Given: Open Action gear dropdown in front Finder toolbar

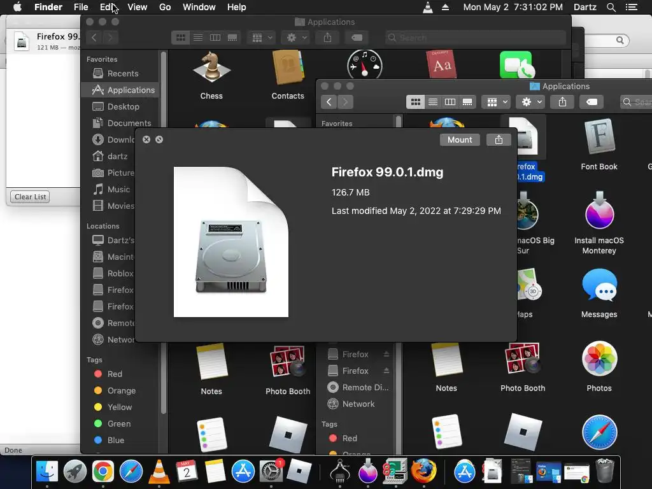Looking at the screenshot, I should [x=530, y=102].
